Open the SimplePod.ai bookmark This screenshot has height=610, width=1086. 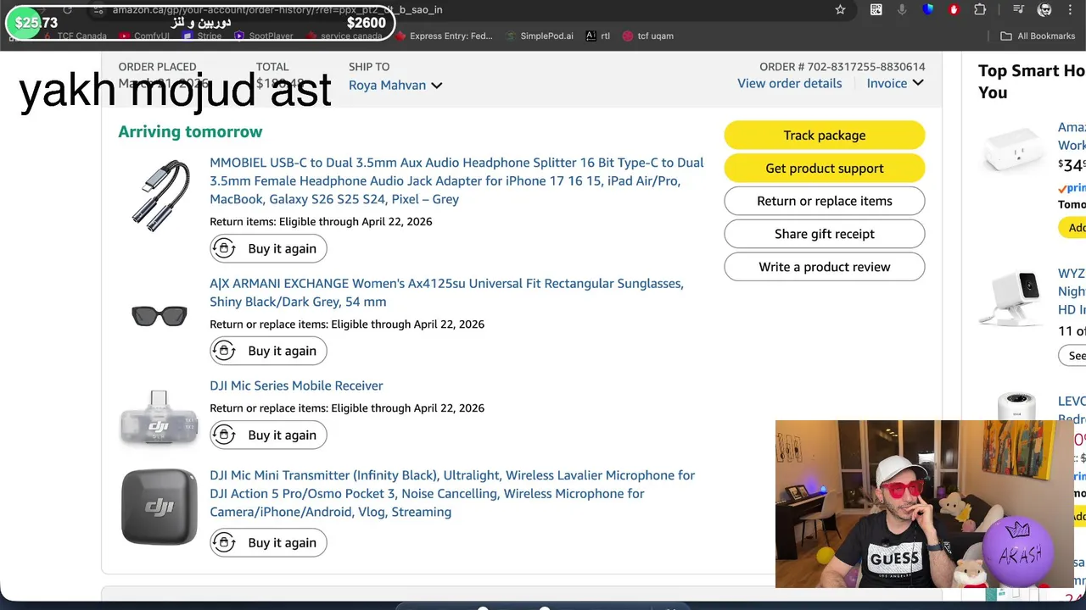click(x=540, y=36)
